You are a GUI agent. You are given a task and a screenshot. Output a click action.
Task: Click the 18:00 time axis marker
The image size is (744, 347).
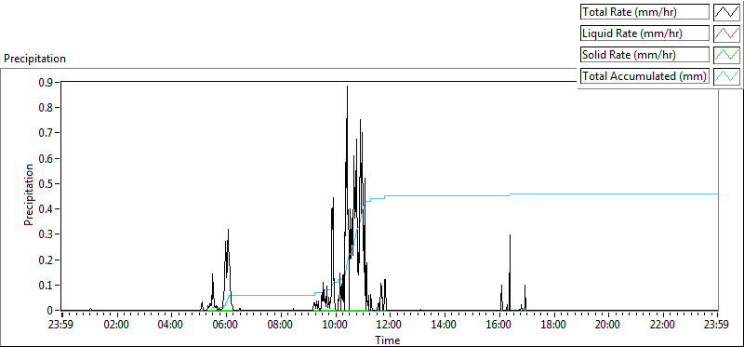(x=553, y=326)
